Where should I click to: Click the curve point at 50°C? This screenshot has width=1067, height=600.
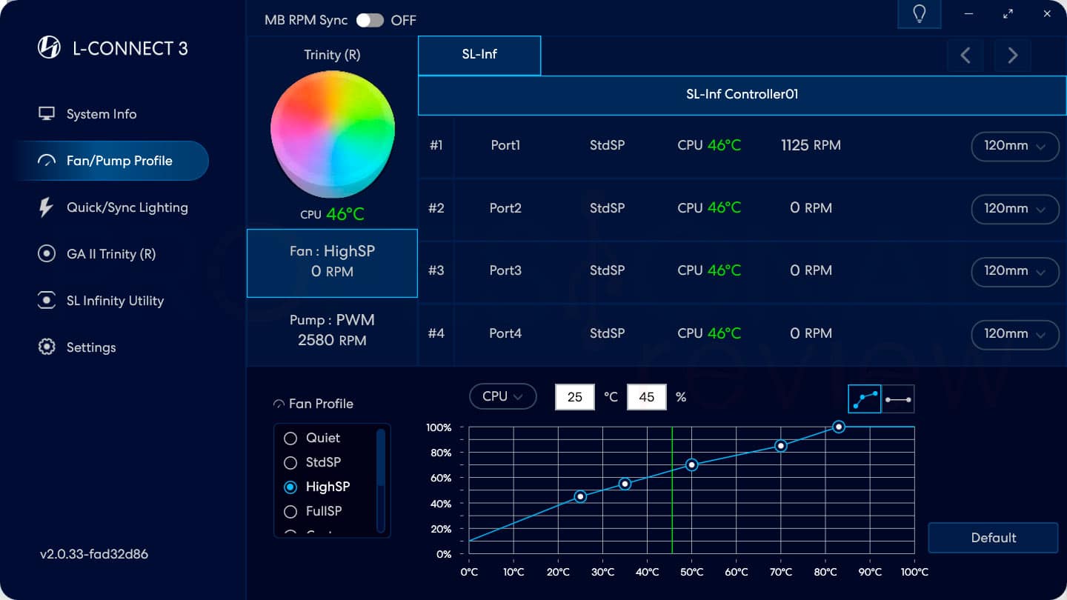click(691, 465)
